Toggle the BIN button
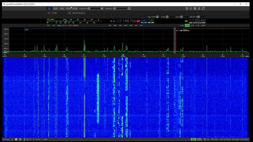This screenshot has height=142, width=253. [115, 26]
